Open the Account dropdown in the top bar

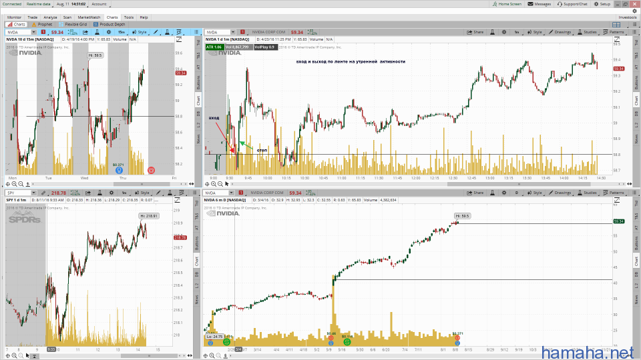[x=99, y=4]
